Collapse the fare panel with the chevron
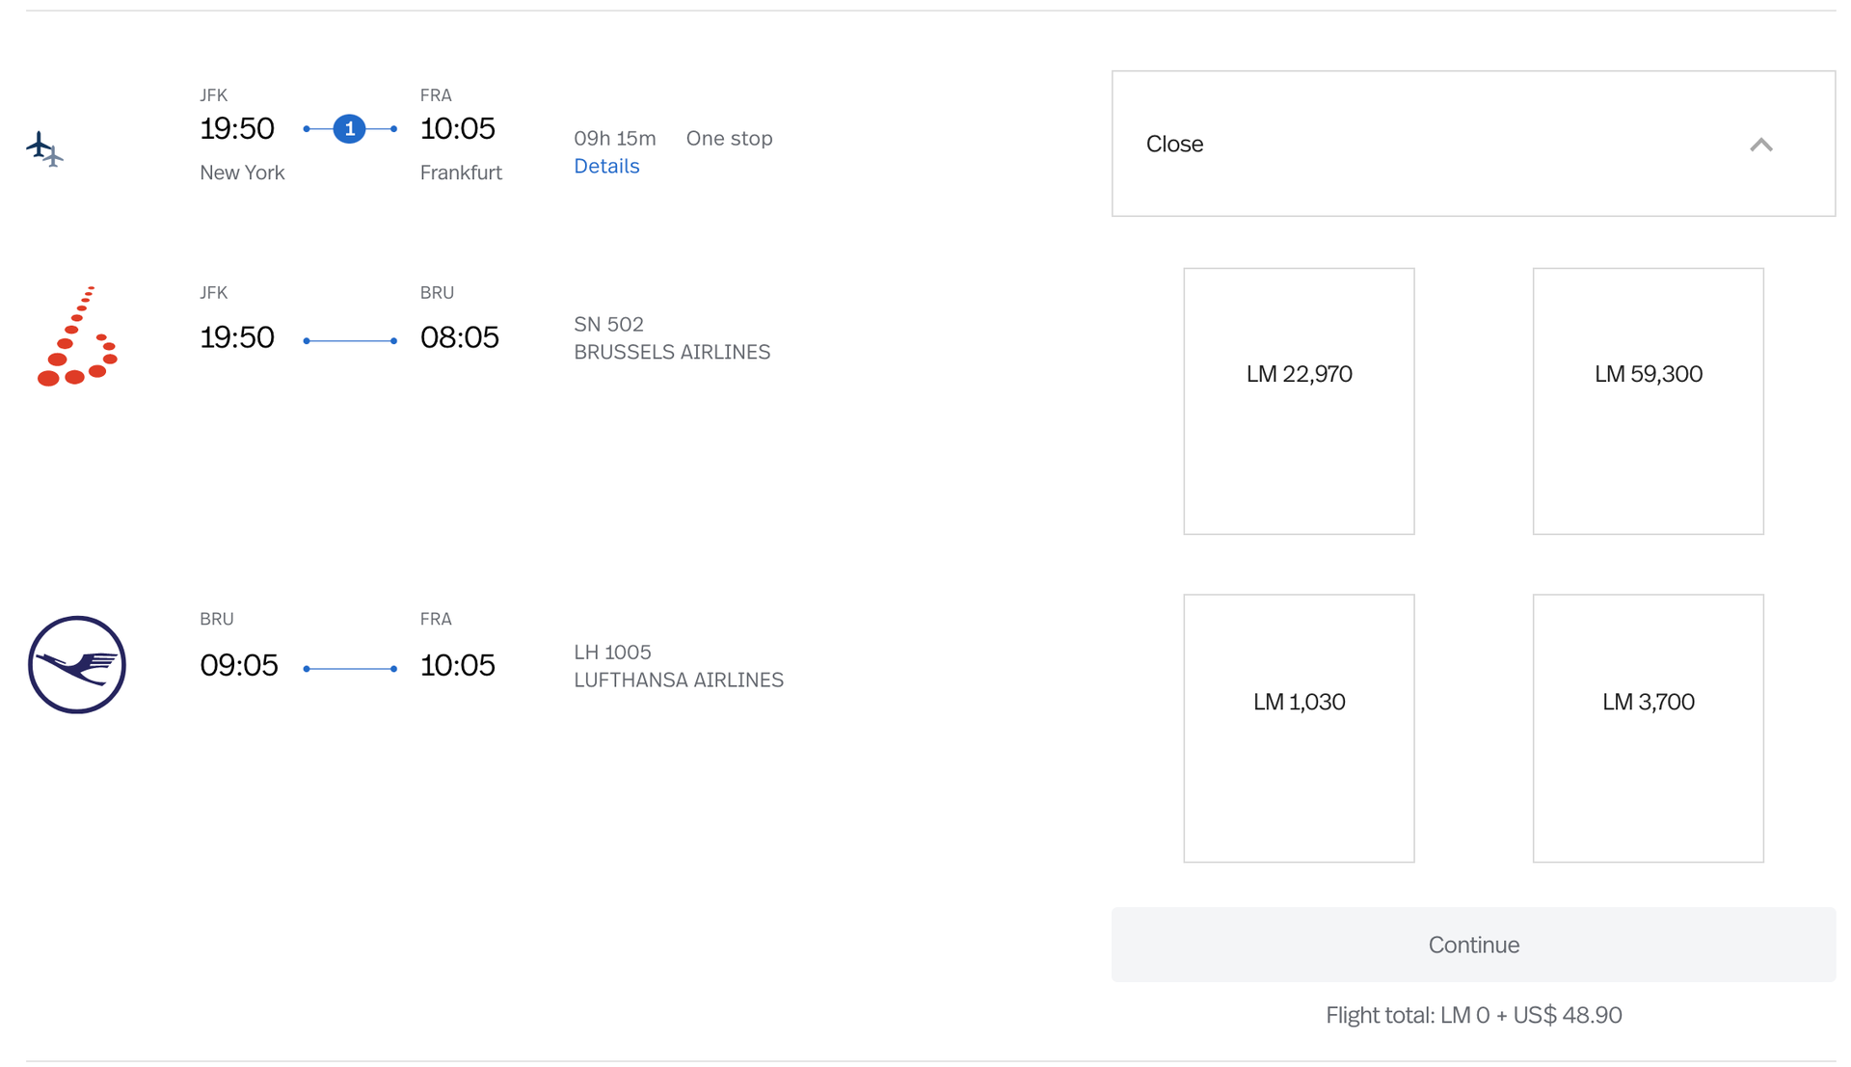The height and width of the screenshot is (1067, 1851). (x=1762, y=144)
